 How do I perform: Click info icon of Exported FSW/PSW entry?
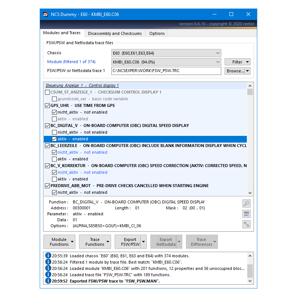[x=48, y=281]
